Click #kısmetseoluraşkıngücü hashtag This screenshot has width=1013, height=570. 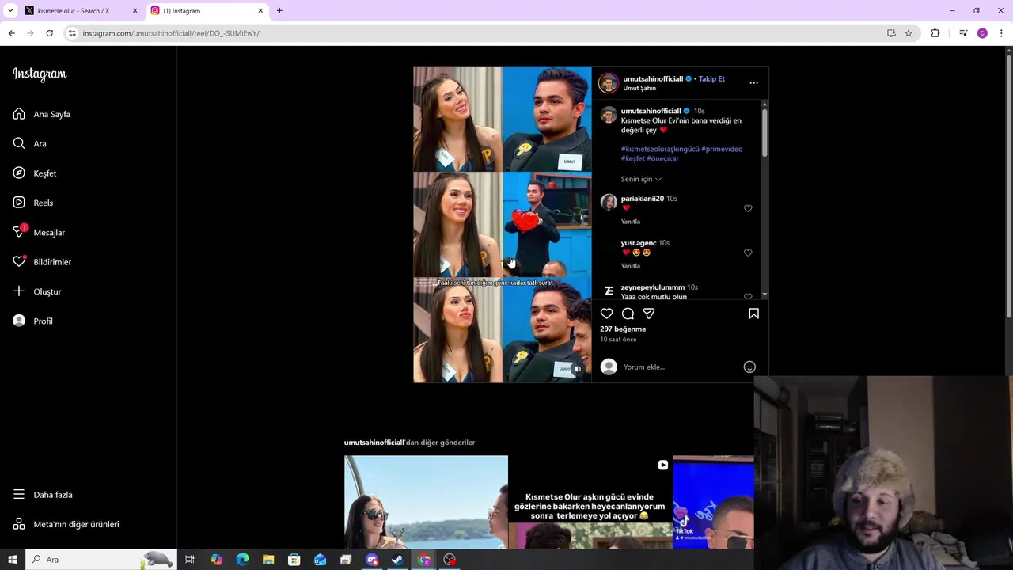(x=660, y=149)
